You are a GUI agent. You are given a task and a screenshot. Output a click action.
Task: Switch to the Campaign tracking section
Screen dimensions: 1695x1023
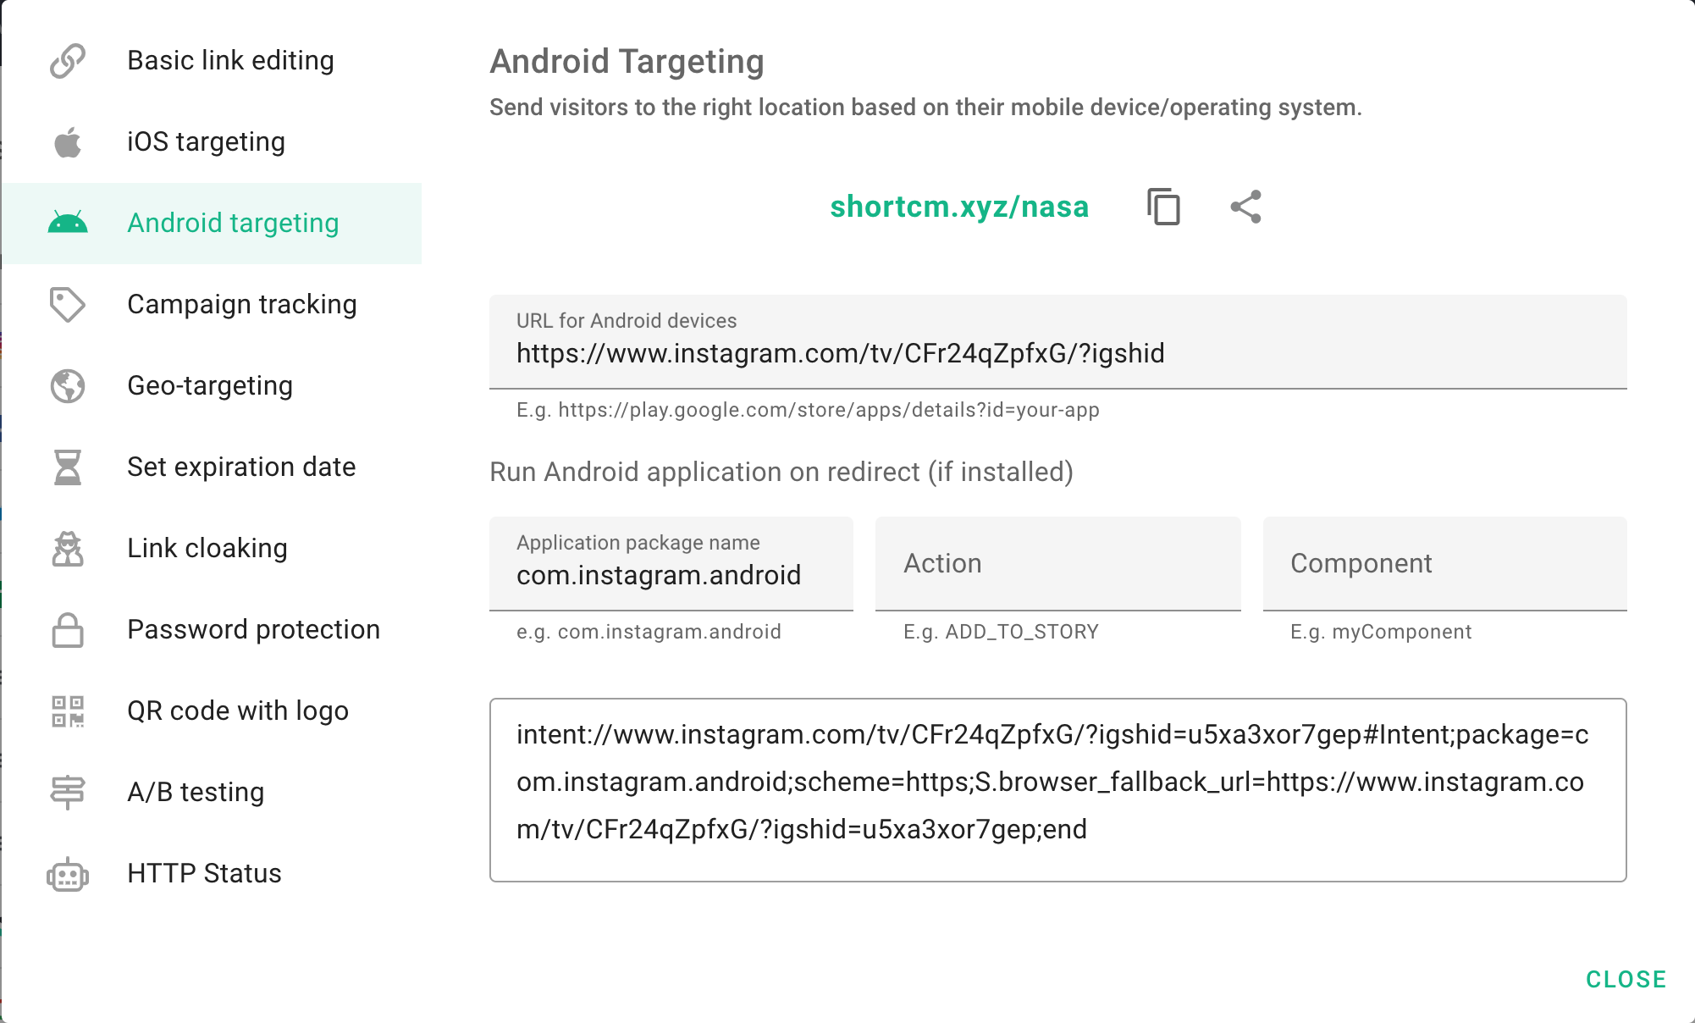(241, 304)
